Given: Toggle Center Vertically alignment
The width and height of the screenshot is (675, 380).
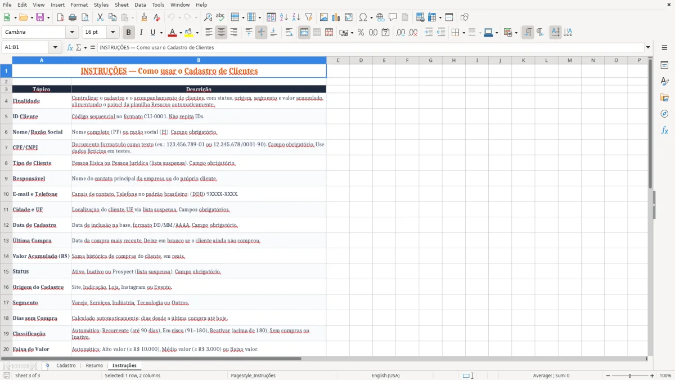Looking at the screenshot, I should point(261,33).
